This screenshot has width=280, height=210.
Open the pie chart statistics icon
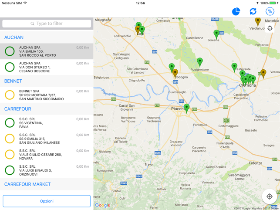236,11
